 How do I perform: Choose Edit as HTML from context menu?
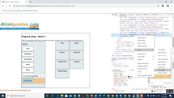[142, 43]
